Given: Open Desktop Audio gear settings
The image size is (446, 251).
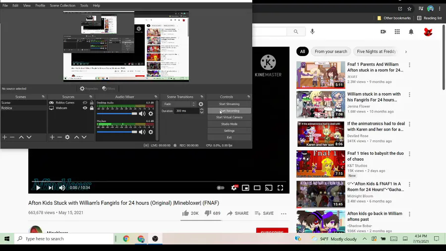Looking at the screenshot, I should click(151, 114).
